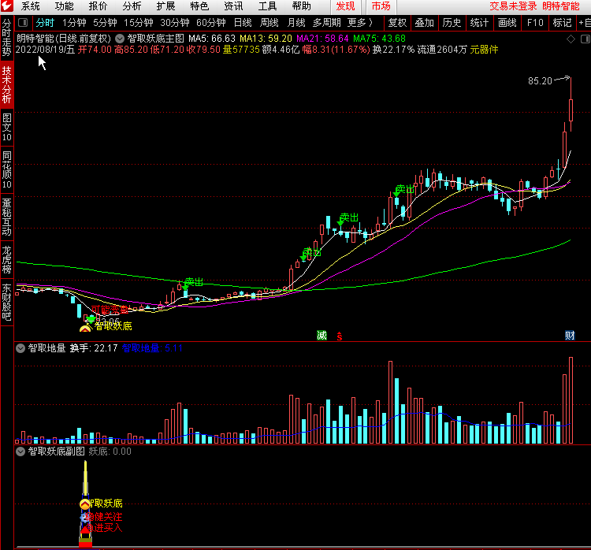
Task: Select 龙虎榜 side tab
Action: coord(7,259)
